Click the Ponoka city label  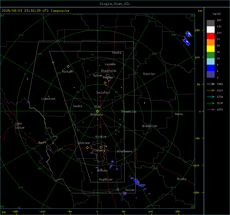coord(117,53)
